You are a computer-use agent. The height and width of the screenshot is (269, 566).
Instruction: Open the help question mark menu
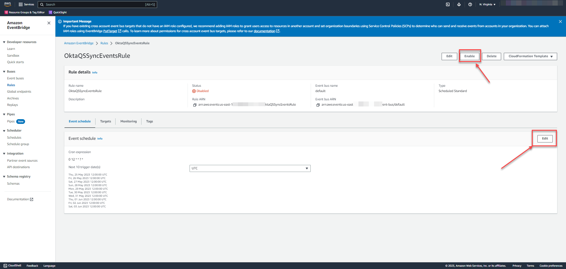[470, 4]
